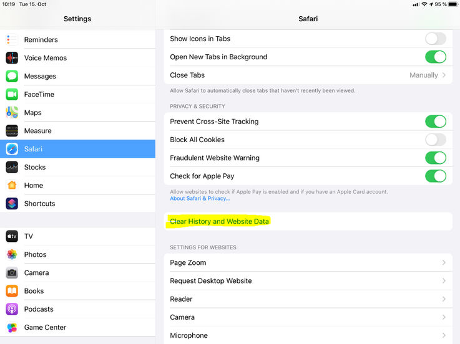Open Measure in the settings list

tap(77, 131)
